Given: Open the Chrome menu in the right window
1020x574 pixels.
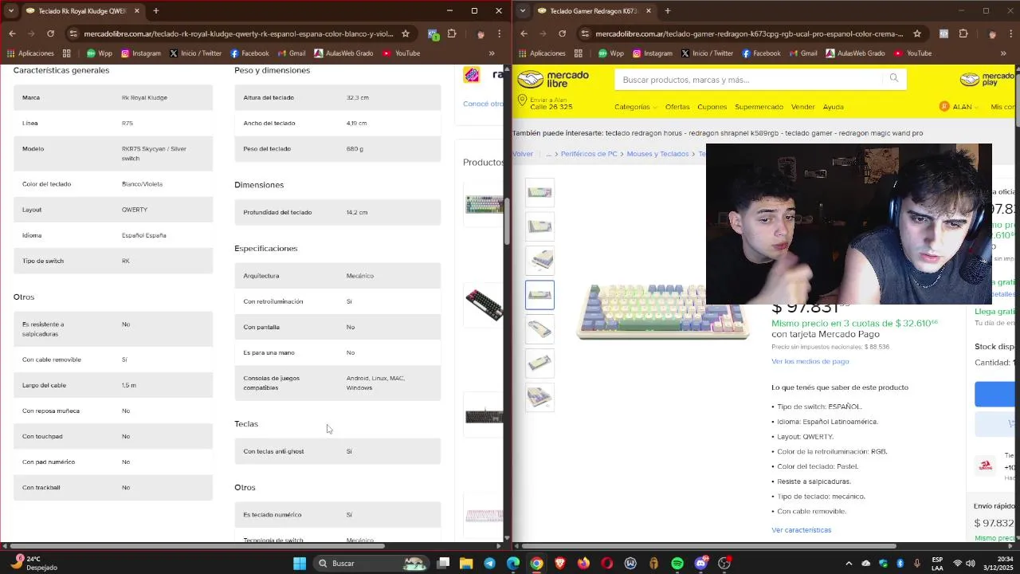Looking at the screenshot, I should (1010, 33).
